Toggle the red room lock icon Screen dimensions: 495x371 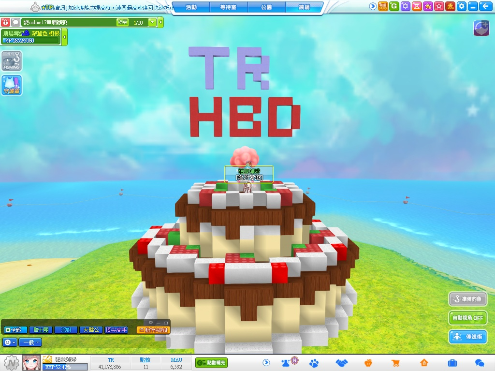[x=5, y=22]
